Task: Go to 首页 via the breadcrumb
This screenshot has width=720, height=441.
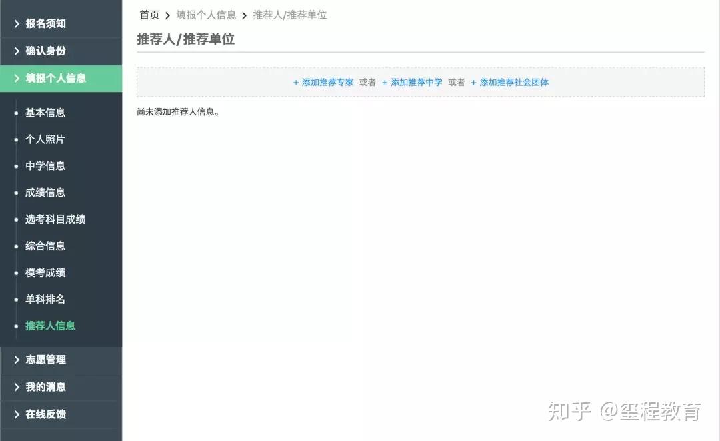Action: [149, 15]
